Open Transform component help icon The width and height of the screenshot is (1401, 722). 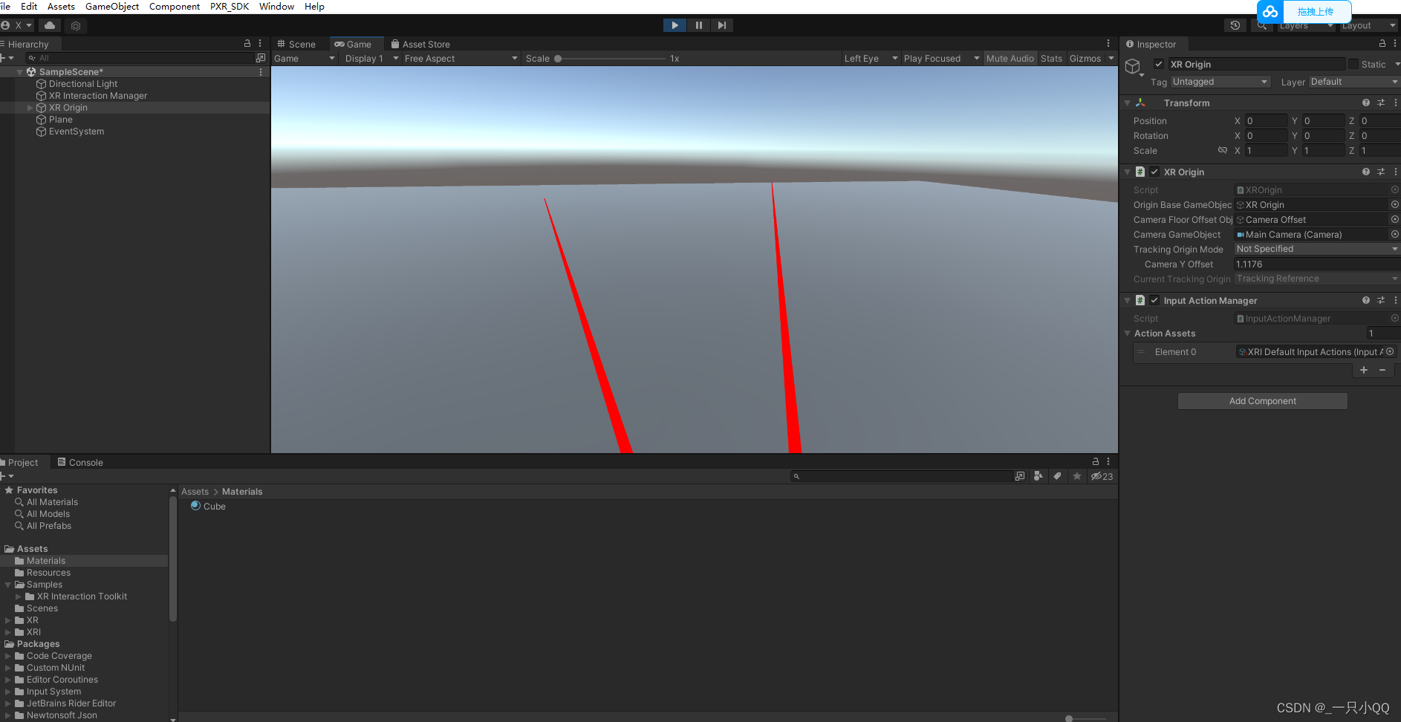tap(1366, 103)
